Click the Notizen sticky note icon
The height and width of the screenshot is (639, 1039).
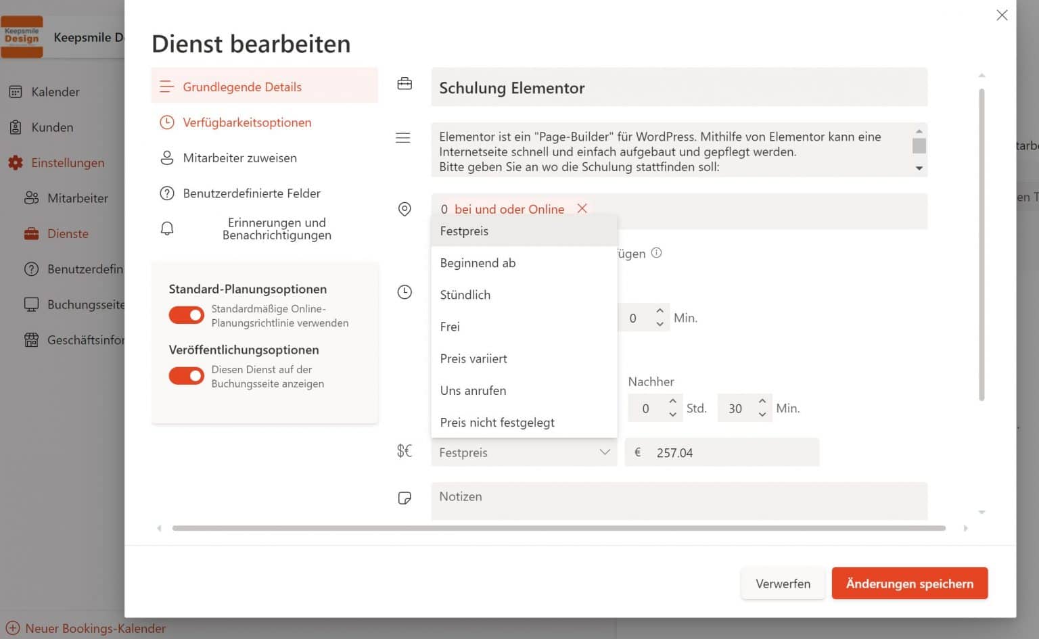(x=405, y=498)
